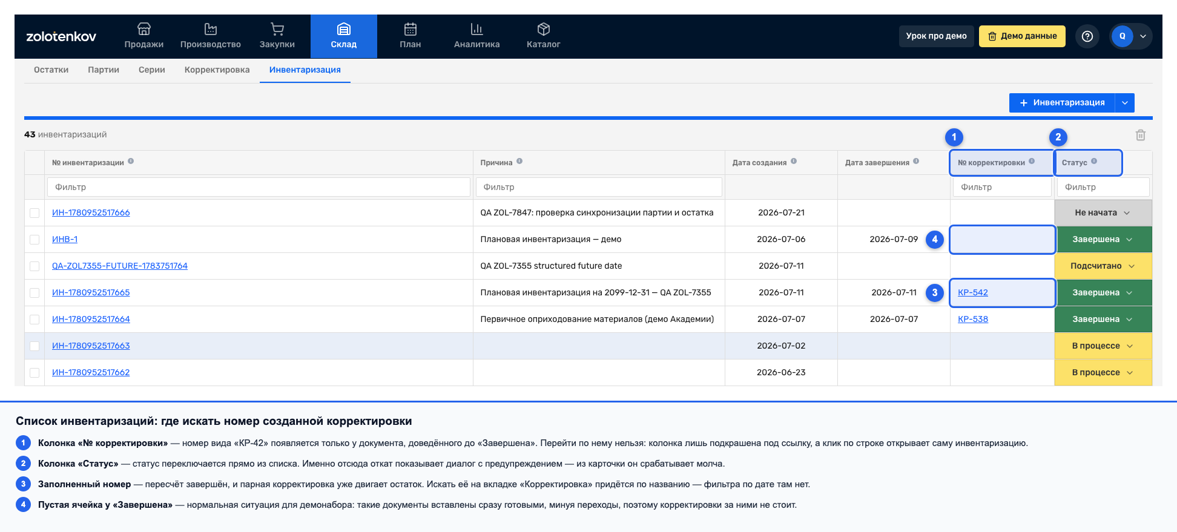
Task: Open the Продажи section icon
Action: pos(144,28)
